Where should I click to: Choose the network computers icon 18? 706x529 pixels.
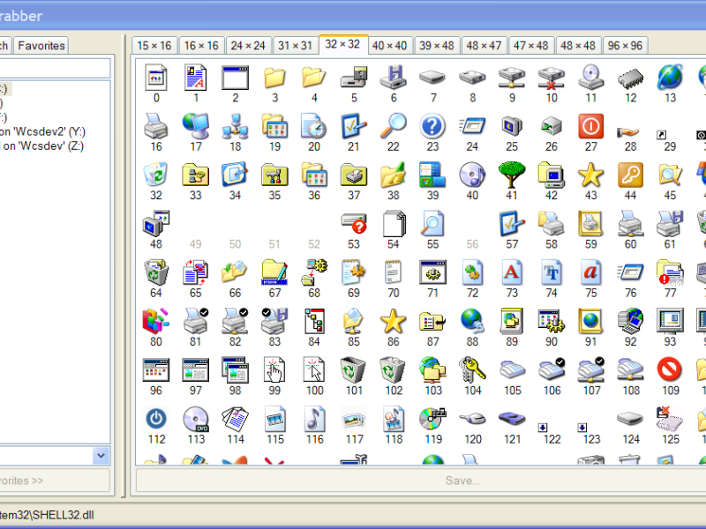coord(235,126)
